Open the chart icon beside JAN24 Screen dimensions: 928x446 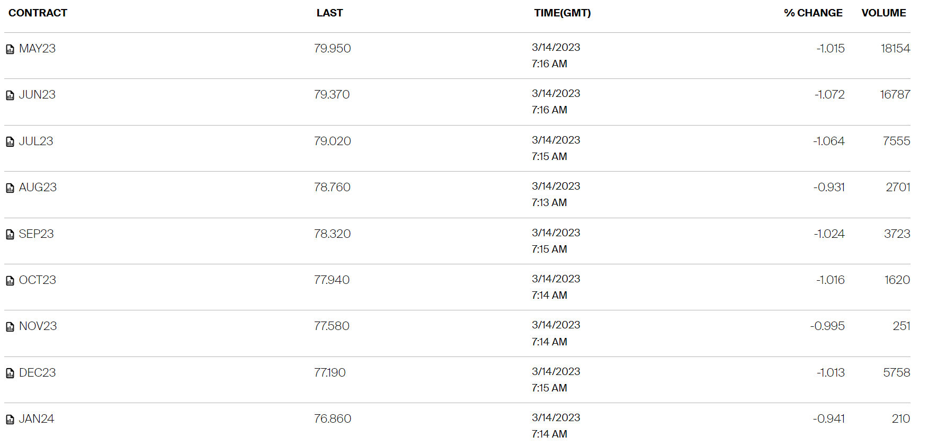point(10,420)
